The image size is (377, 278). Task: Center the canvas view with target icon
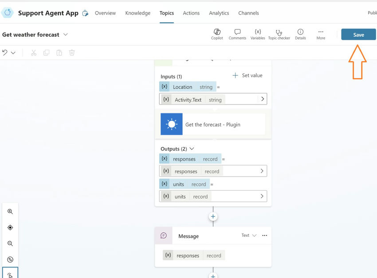[x=10, y=228]
